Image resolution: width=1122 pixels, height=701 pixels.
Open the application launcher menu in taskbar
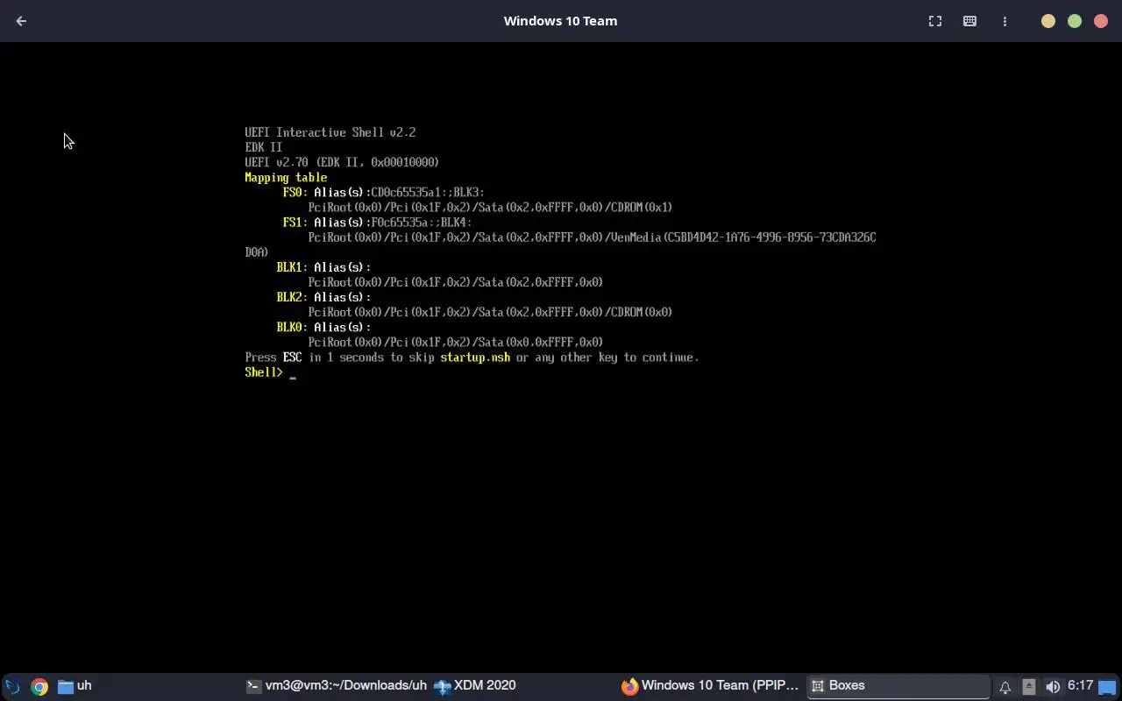tap(13, 686)
